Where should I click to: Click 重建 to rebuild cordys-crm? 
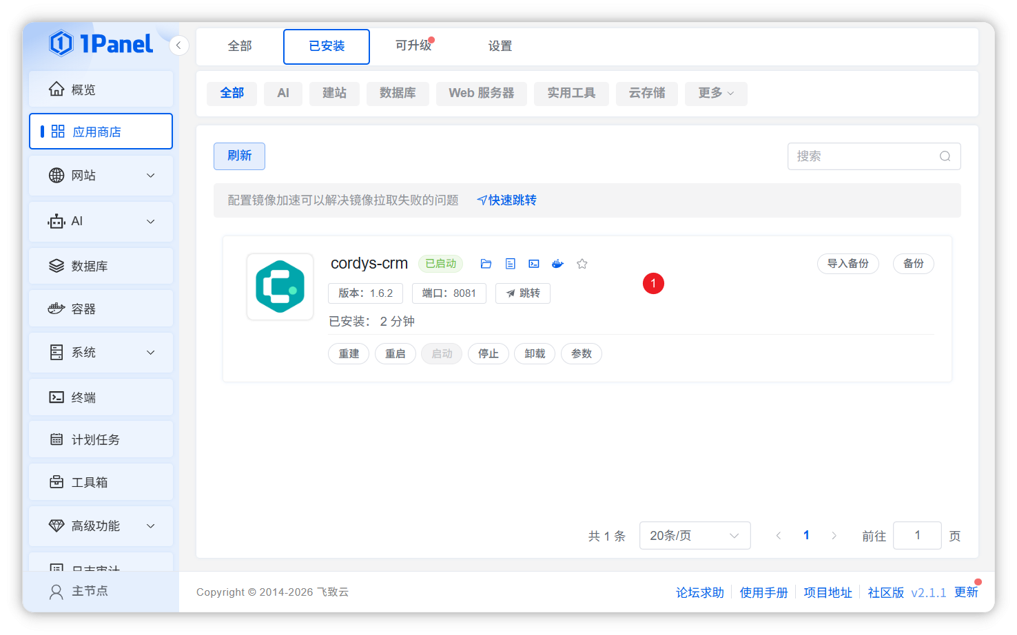point(349,354)
